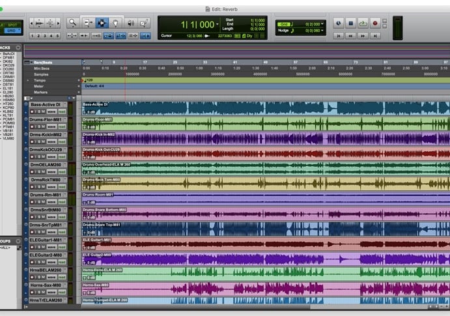This screenshot has width=450, height=316.
Task: Solo the Drums-Flor-M81 track
Action: (x=38, y=126)
